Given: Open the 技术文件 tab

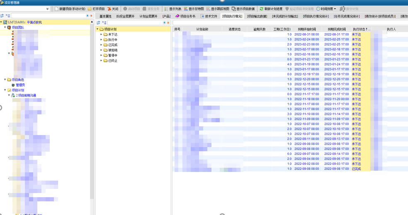Looking at the screenshot, I should point(209,16).
